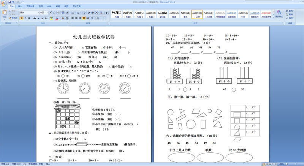The height and width of the screenshot is (166, 304).
Task: Click the enclosed character icon
Action: (67, 18)
